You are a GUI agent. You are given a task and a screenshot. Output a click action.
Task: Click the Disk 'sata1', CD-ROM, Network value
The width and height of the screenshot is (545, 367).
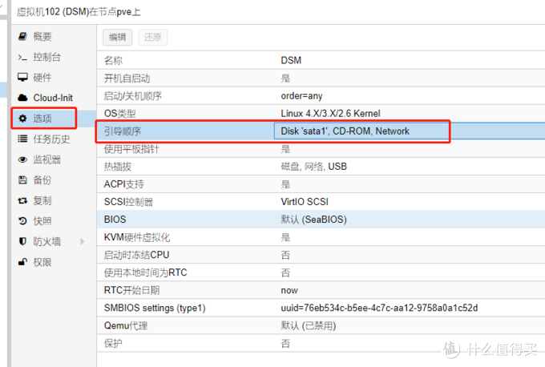[345, 131]
